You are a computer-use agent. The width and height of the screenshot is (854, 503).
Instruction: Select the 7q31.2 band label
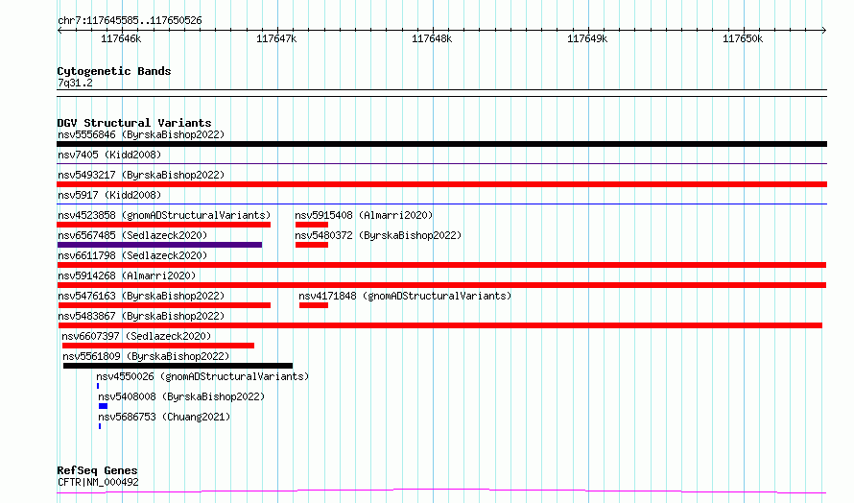pyautogui.click(x=75, y=83)
